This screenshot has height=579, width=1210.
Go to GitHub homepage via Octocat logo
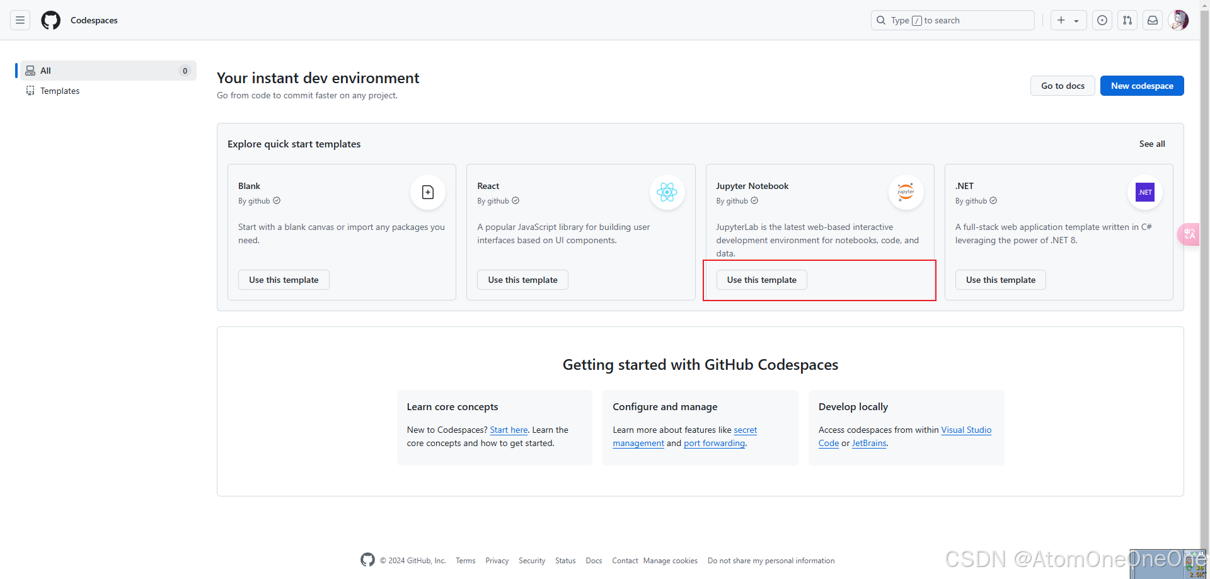[x=51, y=20]
